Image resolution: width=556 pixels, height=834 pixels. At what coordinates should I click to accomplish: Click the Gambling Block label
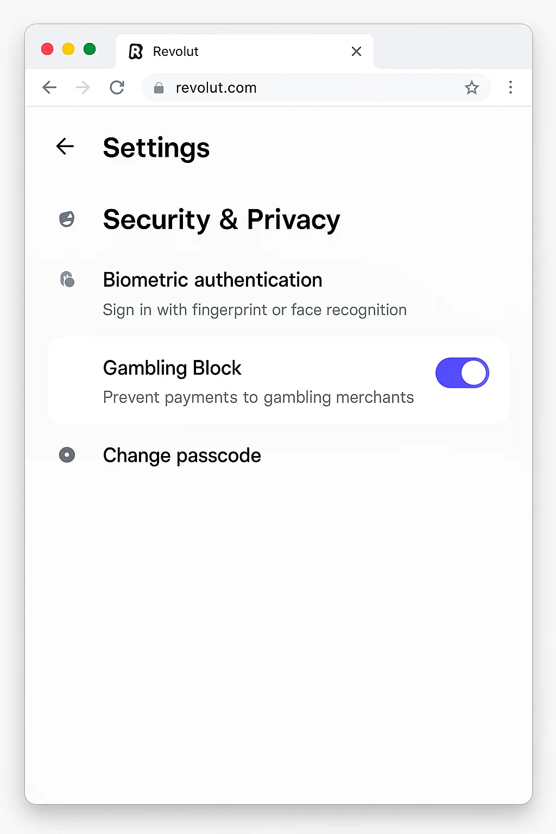click(172, 368)
